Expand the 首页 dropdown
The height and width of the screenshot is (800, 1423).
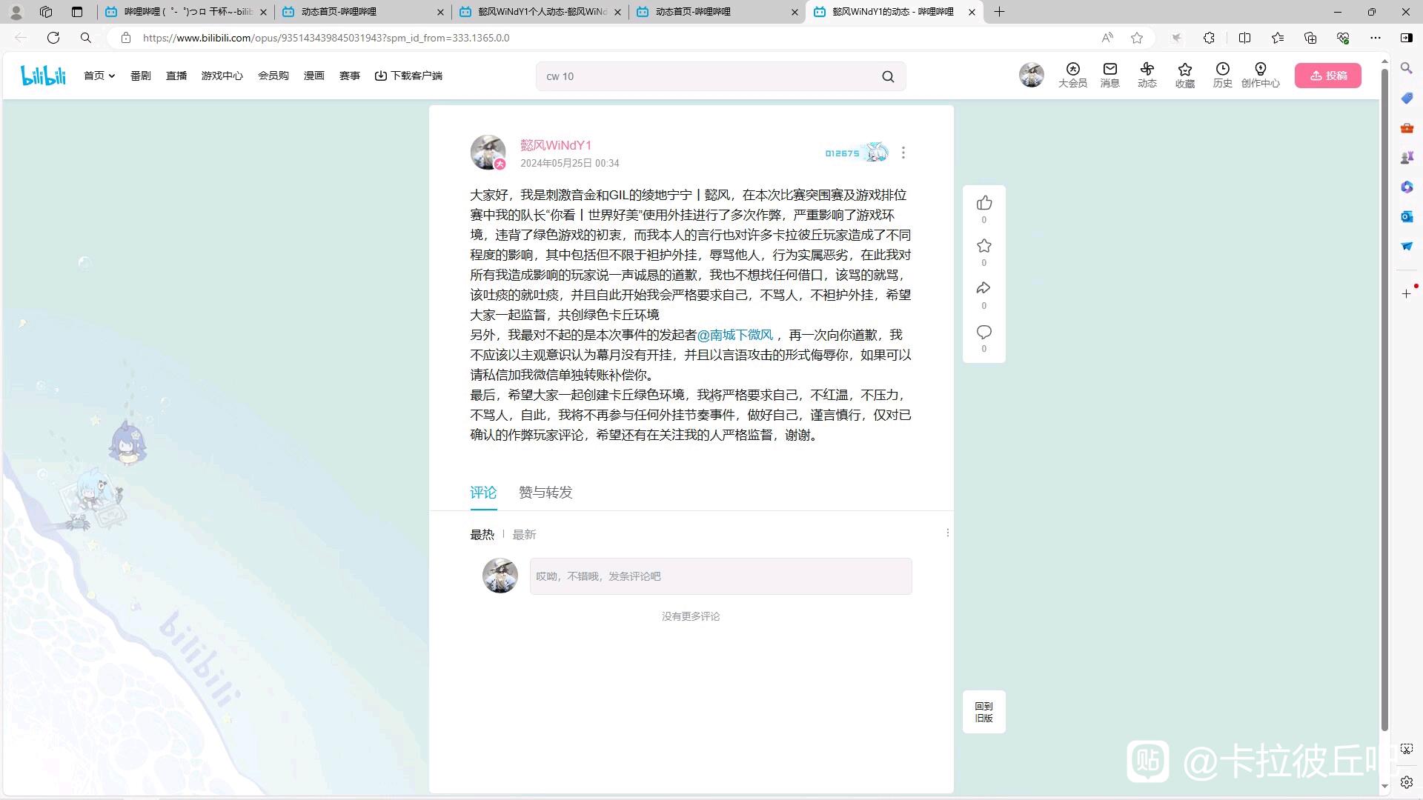point(99,76)
